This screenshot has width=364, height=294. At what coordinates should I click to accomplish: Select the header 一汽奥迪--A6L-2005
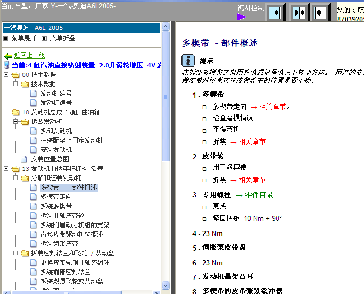pyautogui.click(x=82, y=28)
